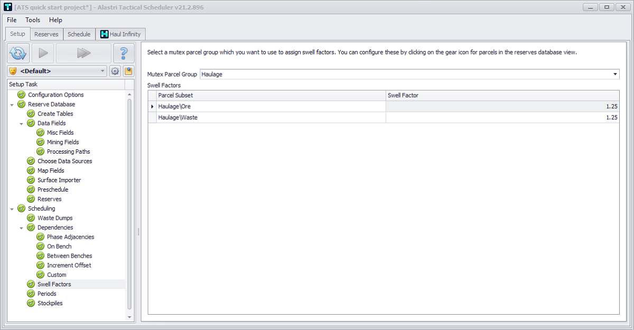Switch to the Schedule tab
This screenshot has width=634, height=330.
[79, 34]
